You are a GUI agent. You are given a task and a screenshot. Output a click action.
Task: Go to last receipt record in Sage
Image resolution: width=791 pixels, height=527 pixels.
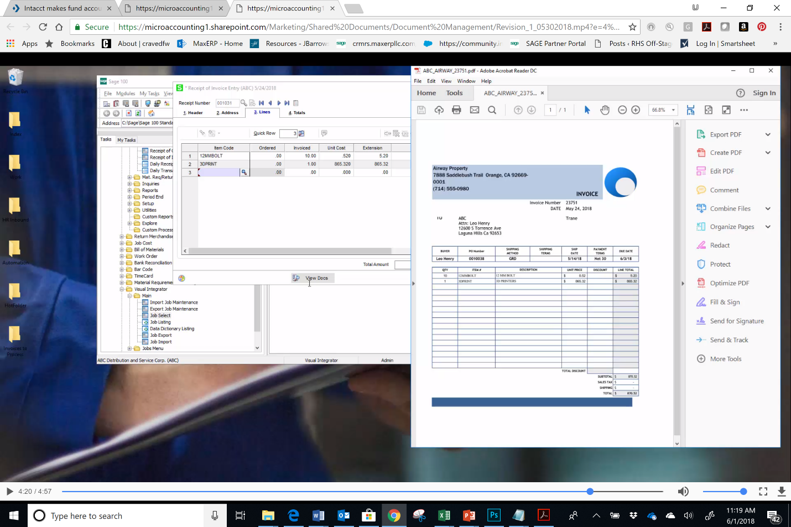coord(287,103)
